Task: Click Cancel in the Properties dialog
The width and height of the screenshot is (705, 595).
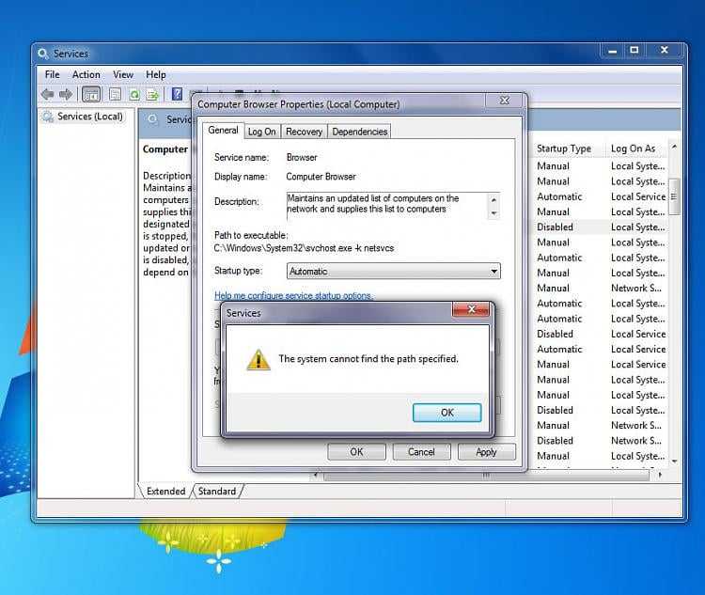Action: [421, 452]
